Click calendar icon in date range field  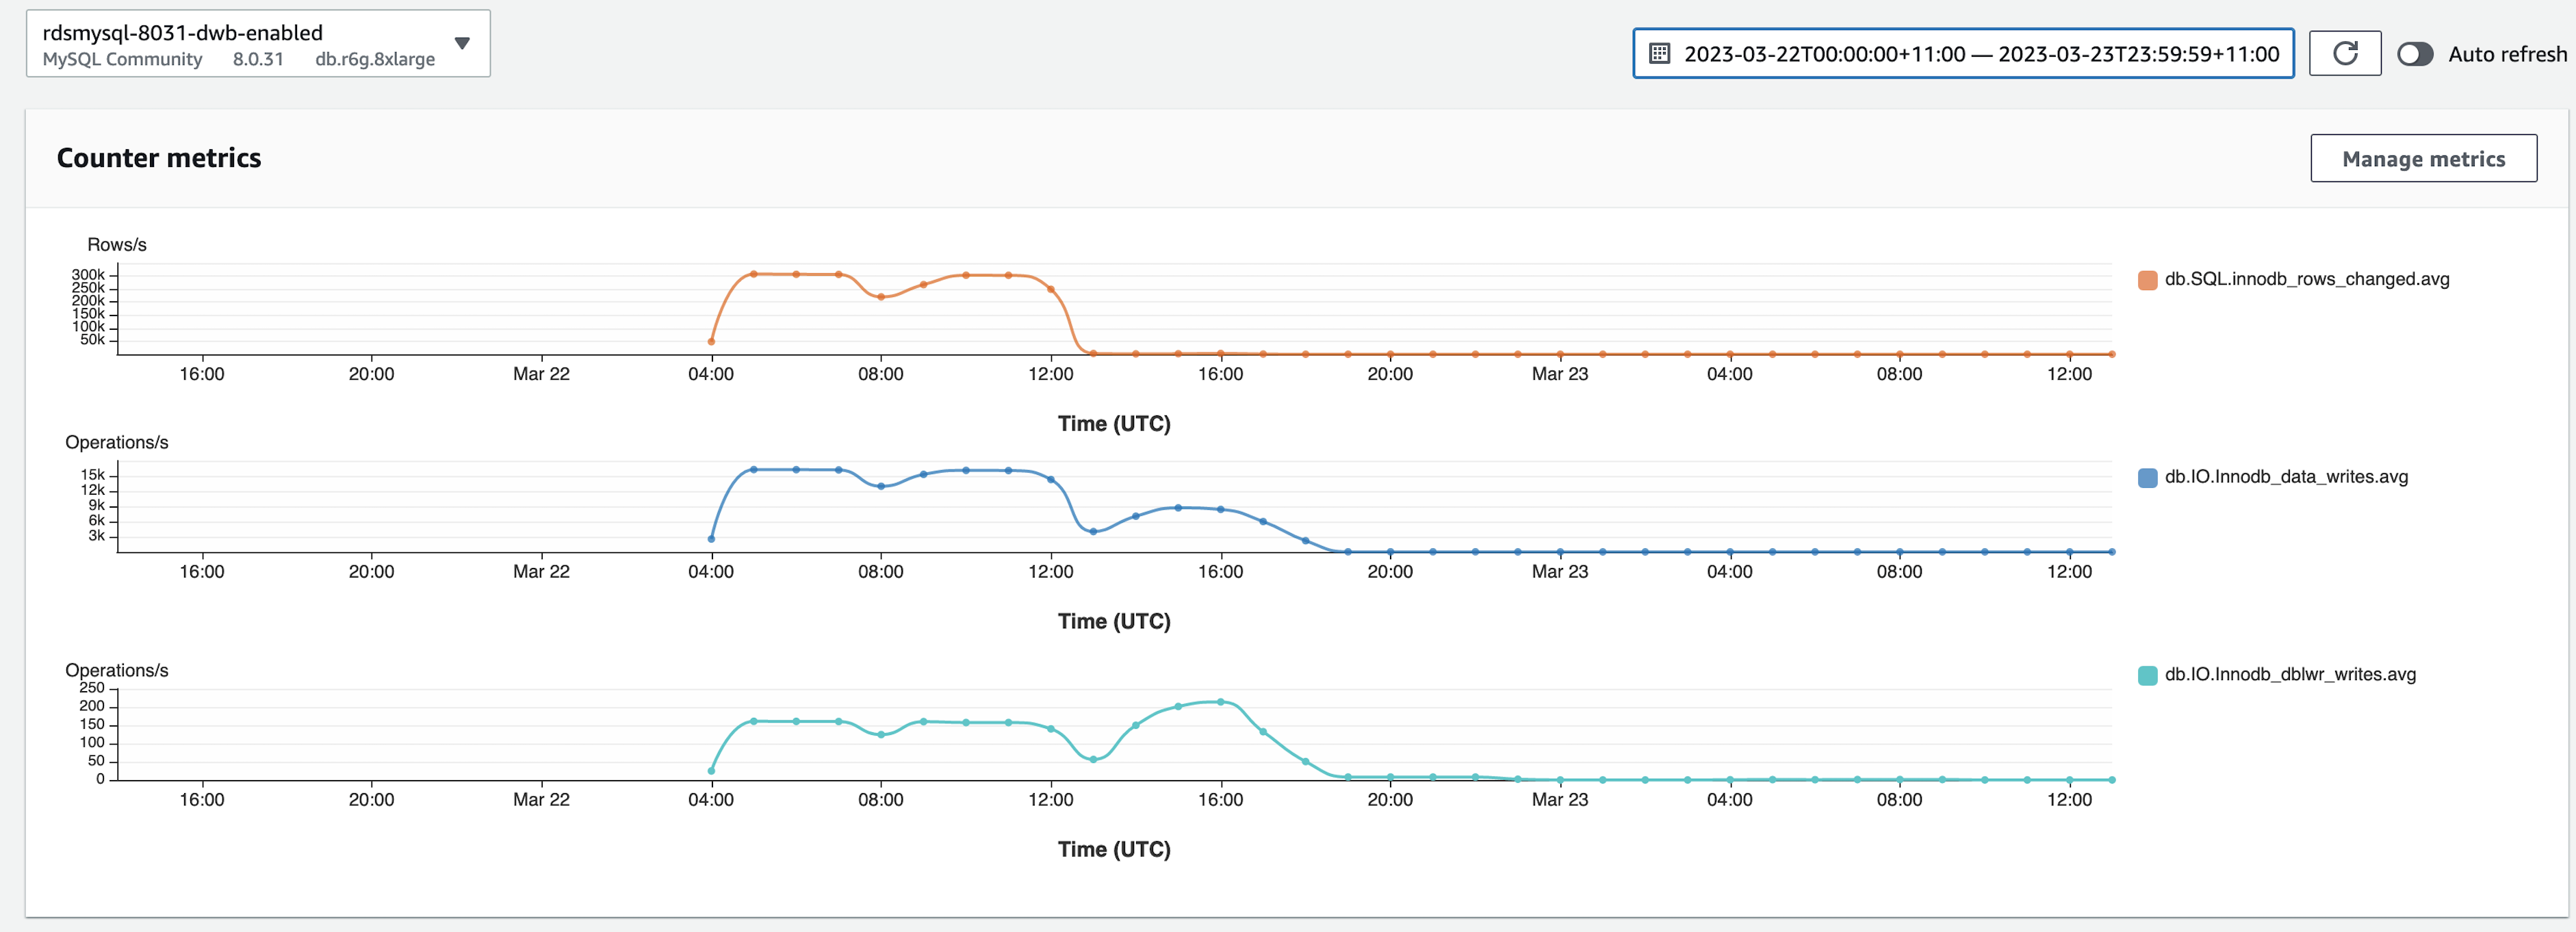tap(1659, 54)
